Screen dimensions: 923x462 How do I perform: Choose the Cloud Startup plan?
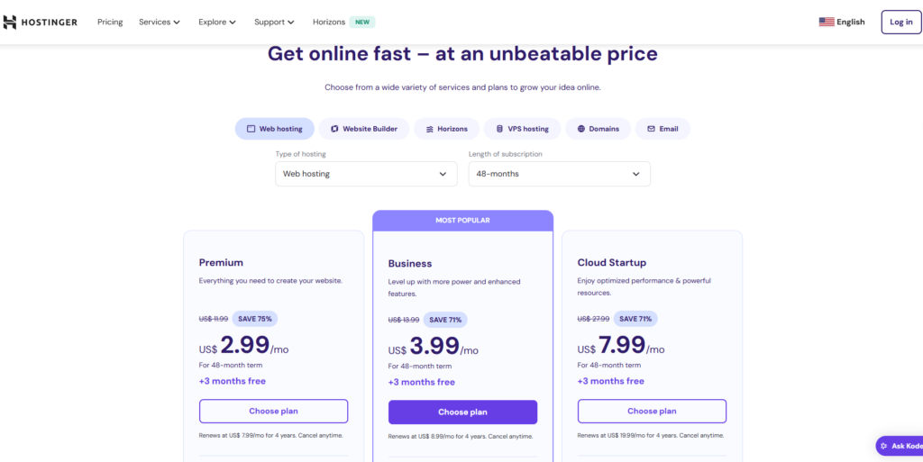pos(652,411)
